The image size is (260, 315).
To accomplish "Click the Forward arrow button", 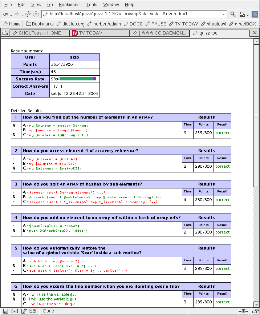I will click(17, 14).
